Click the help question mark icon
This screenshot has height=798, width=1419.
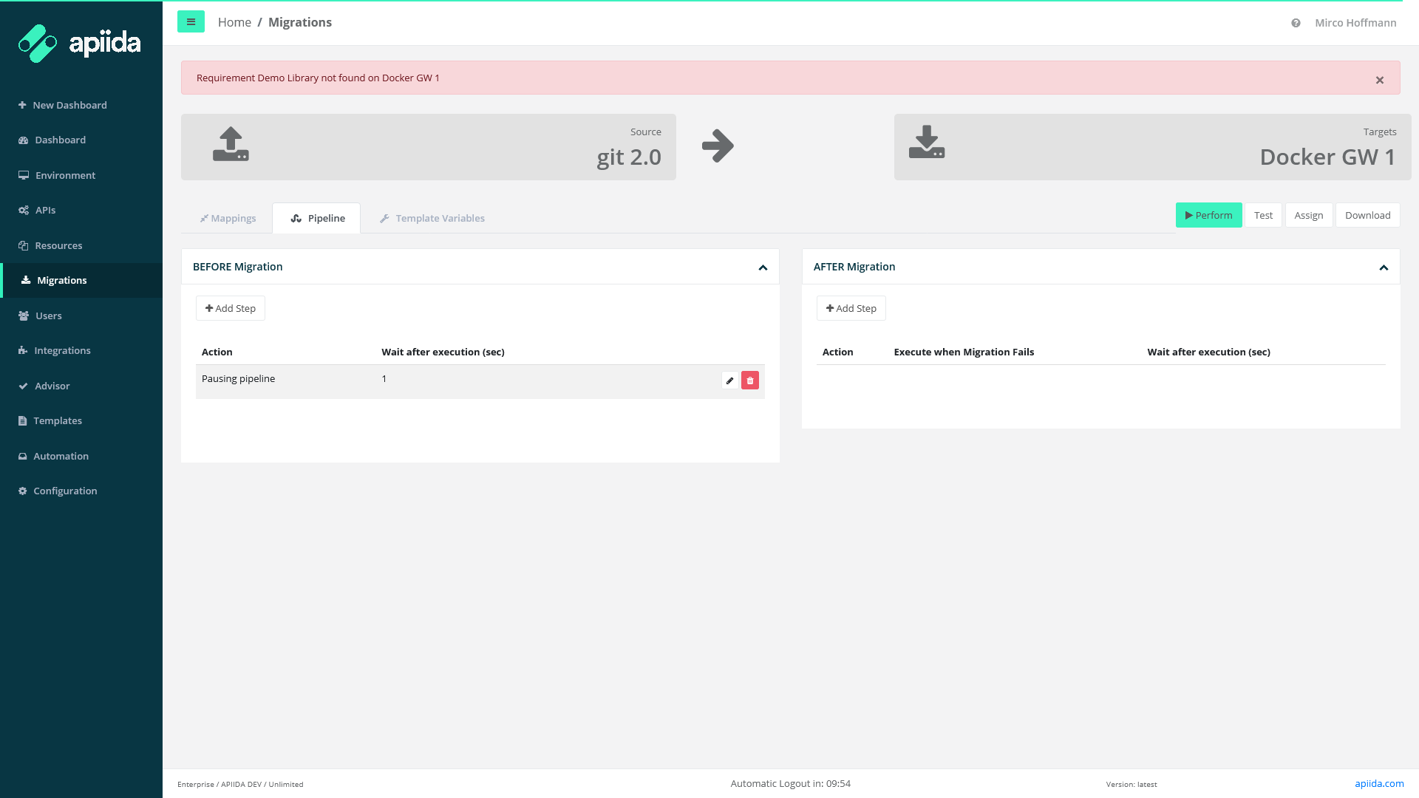[1296, 23]
